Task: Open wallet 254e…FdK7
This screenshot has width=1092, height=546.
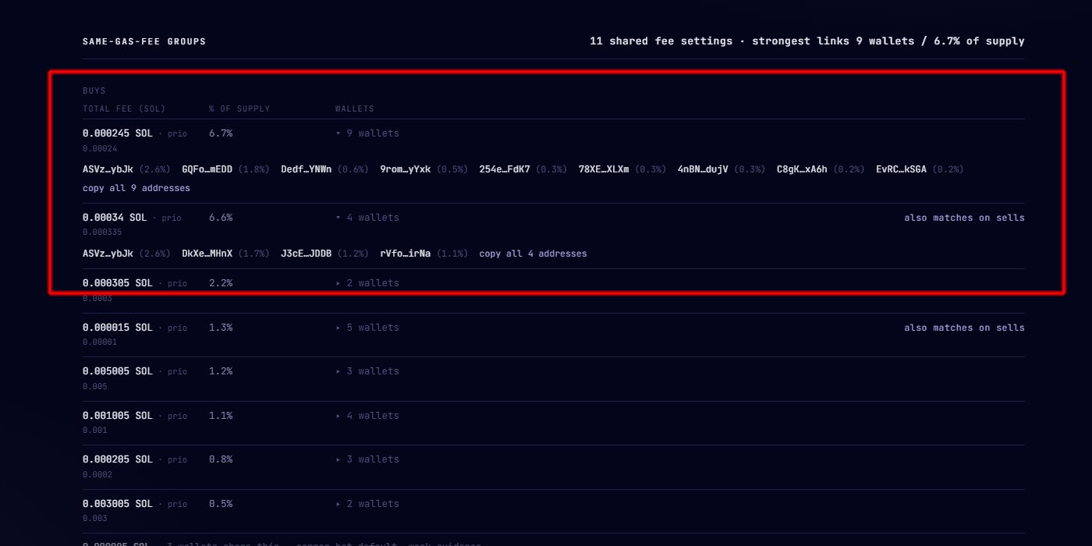Action: click(505, 169)
